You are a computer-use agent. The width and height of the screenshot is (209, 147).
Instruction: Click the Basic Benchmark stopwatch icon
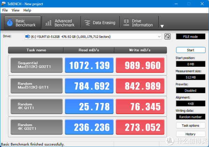point(9,23)
